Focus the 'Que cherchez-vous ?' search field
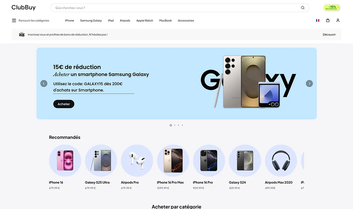353x209 pixels. click(x=176, y=8)
